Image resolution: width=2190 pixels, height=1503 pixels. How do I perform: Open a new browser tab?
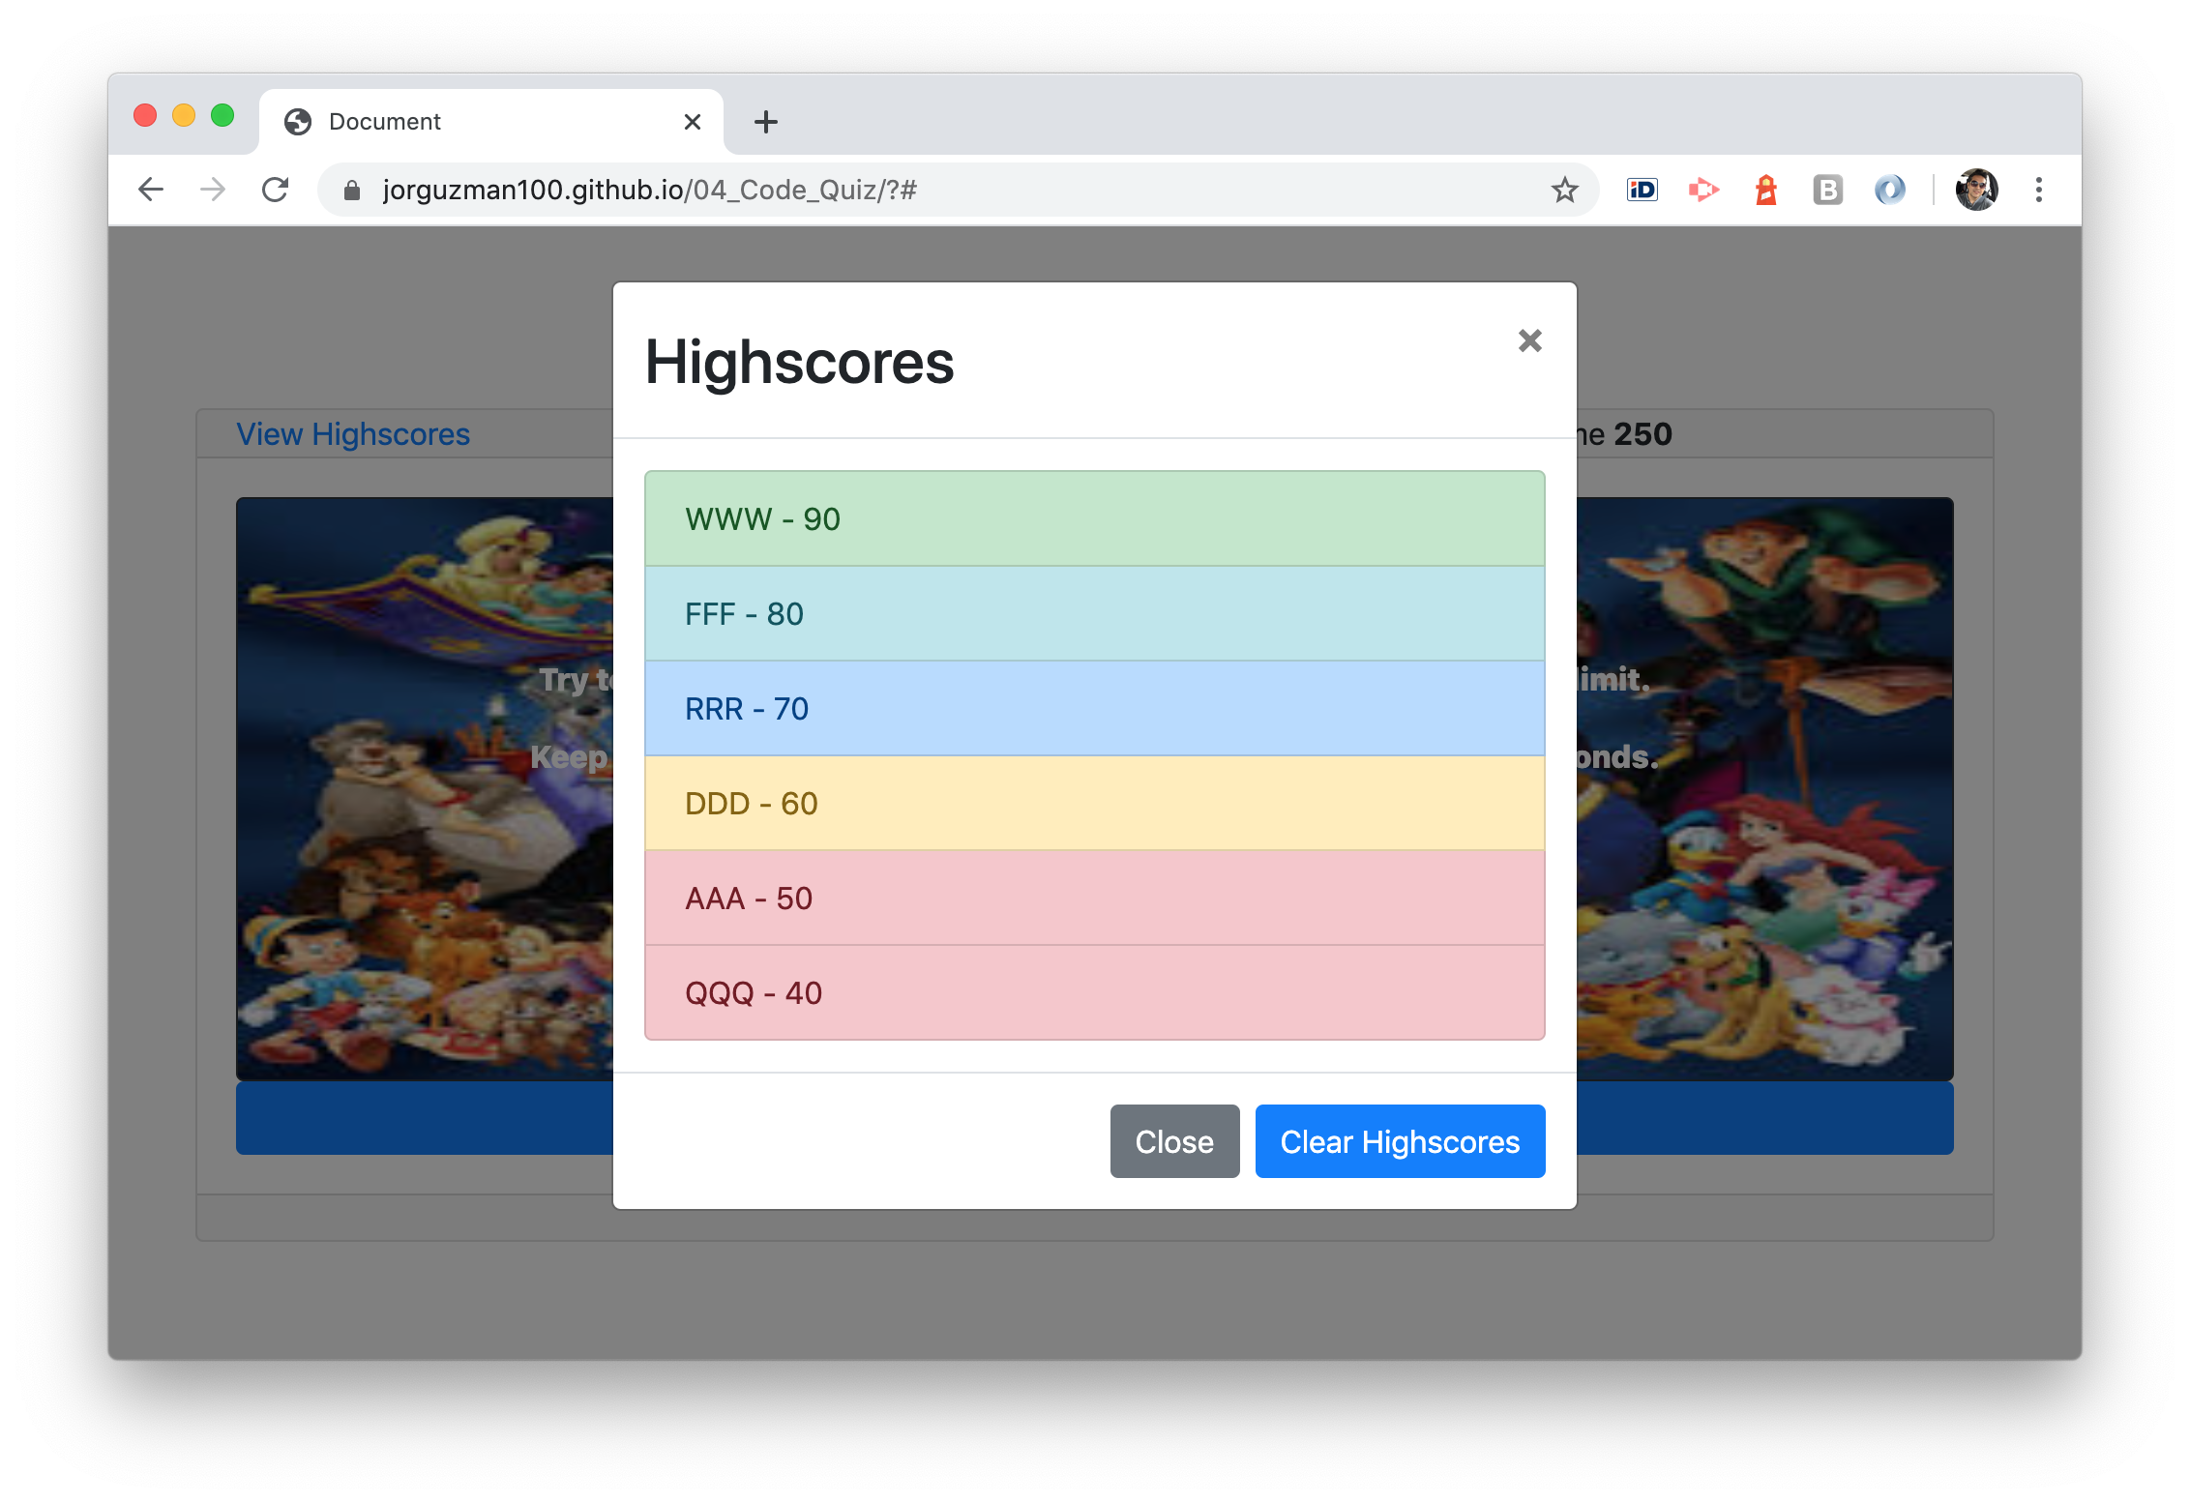pos(765,122)
